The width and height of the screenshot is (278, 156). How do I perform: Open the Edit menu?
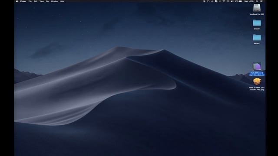[x=36, y=1]
